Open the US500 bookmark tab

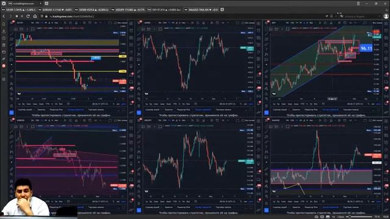[92, 10]
